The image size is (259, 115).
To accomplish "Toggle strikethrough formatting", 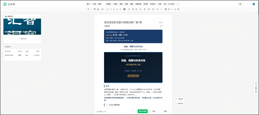I will [x=117, y=9].
